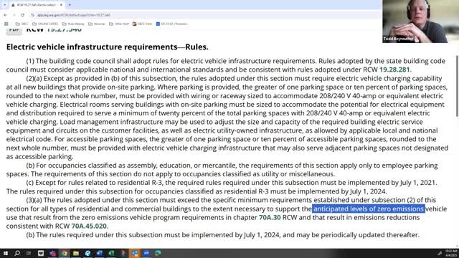The width and height of the screenshot is (459, 258).
Task: Open the tab search dropdown arrow
Action: click(x=4, y=5)
